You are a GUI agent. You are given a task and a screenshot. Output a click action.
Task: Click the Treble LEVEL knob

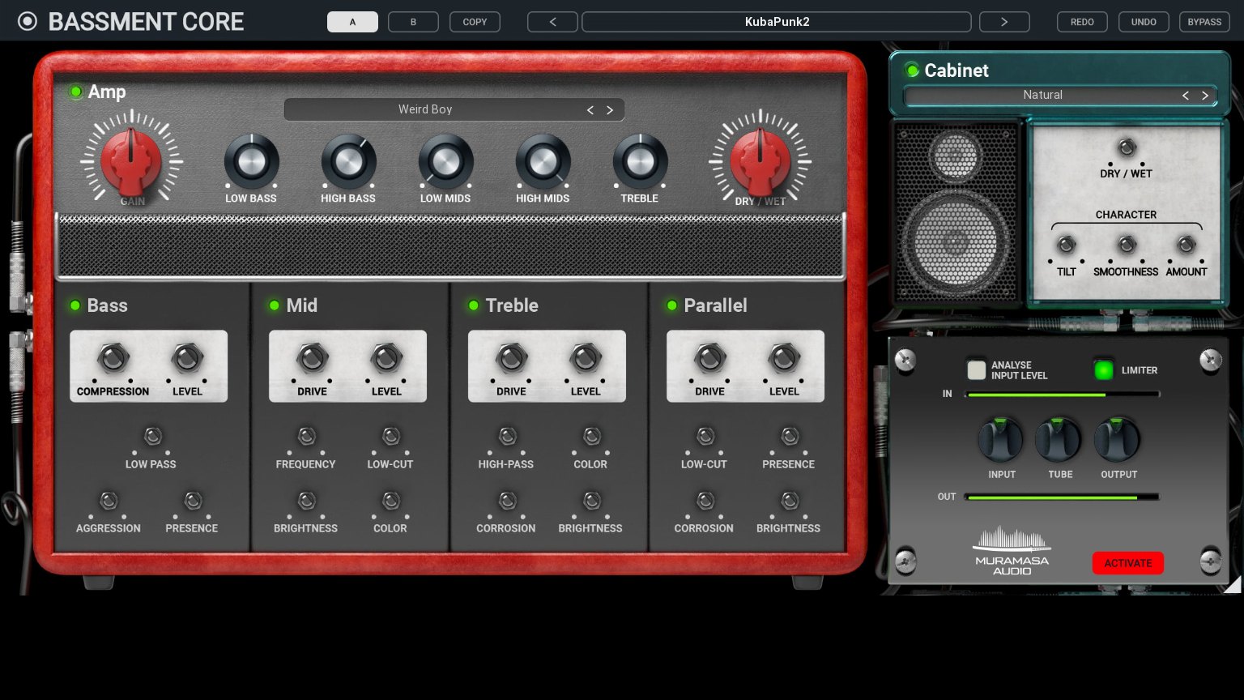[x=586, y=357]
